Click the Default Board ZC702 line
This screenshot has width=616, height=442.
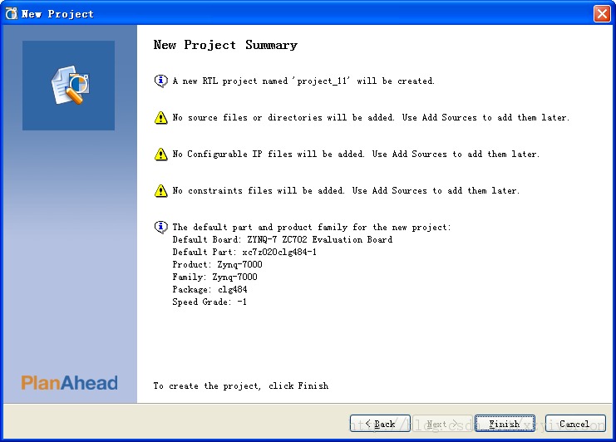coord(282,239)
